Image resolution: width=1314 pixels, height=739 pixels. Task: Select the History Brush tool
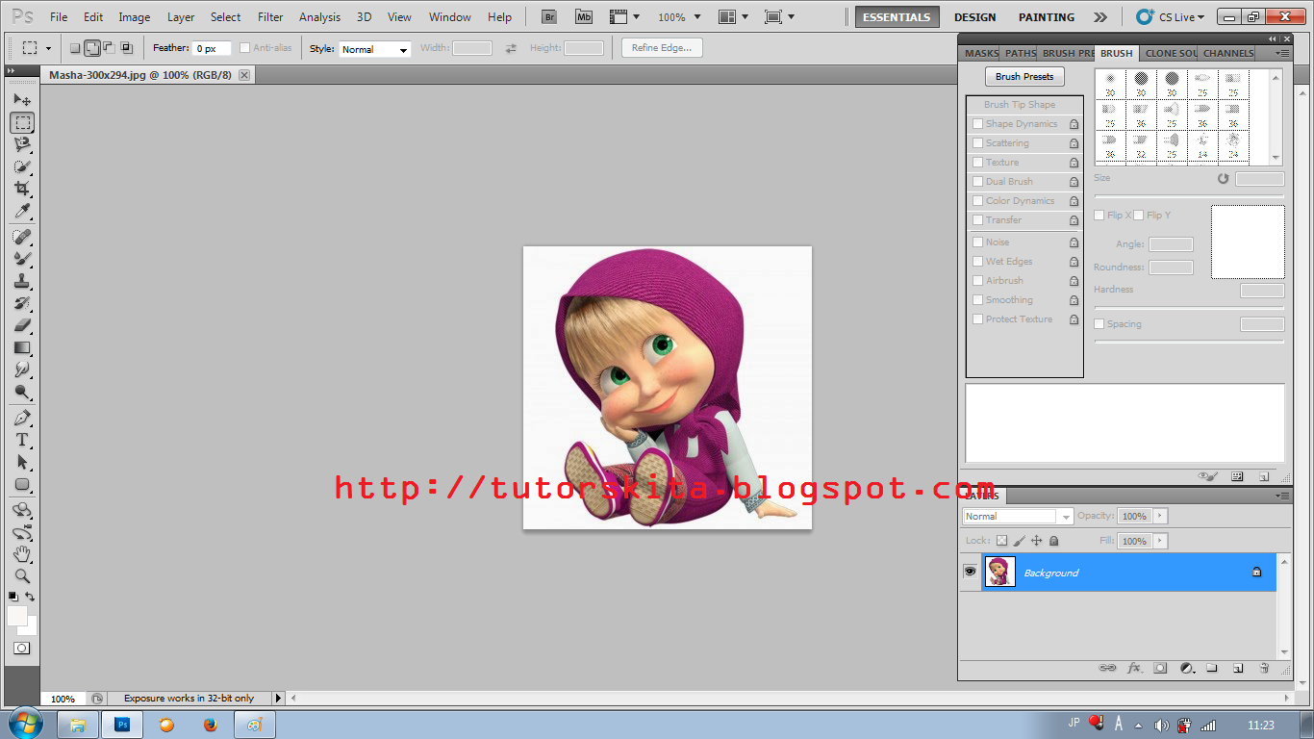[22, 303]
